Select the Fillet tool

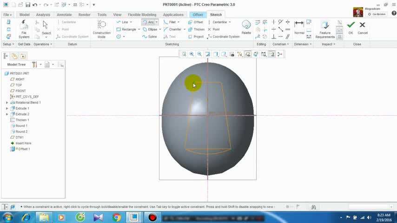pos(170,22)
